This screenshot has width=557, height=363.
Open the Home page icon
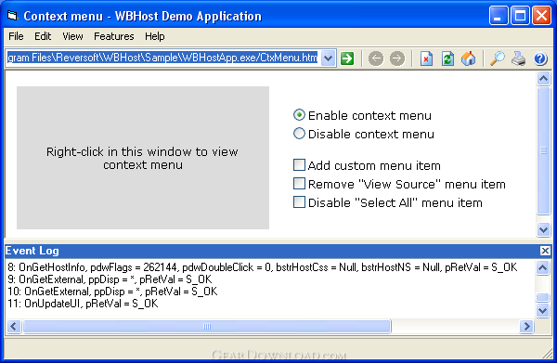(x=469, y=58)
